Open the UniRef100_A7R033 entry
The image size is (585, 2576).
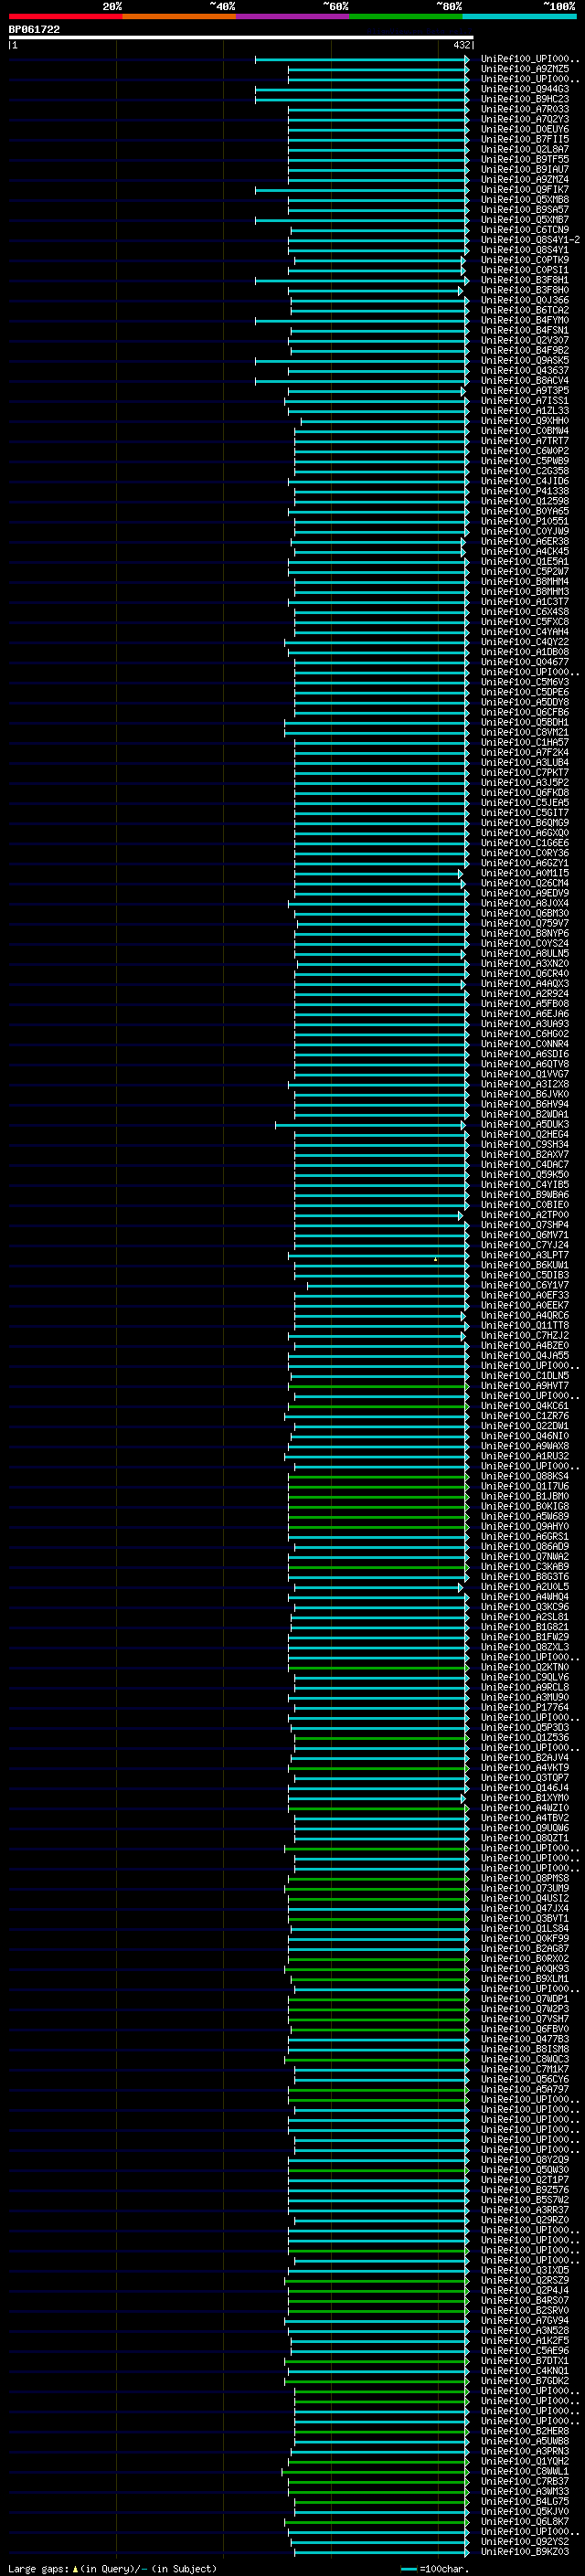pyautogui.click(x=524, y=109)
